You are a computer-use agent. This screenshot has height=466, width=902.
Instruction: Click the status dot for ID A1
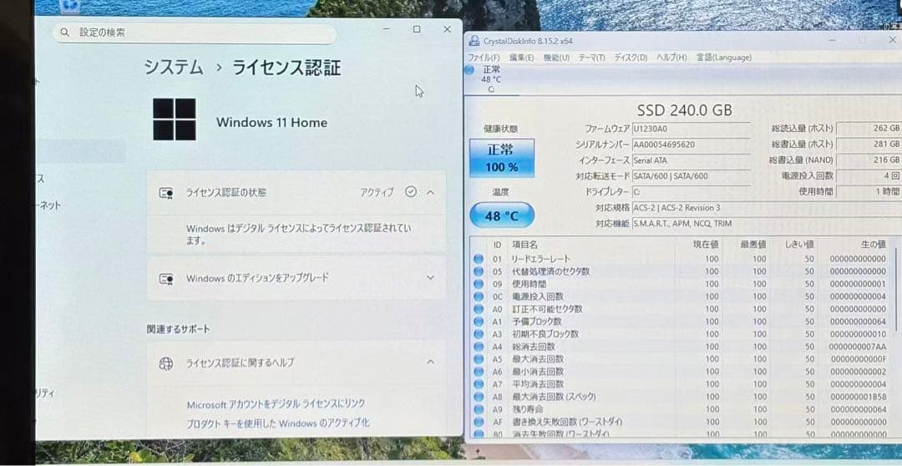[x=479, y=322]
